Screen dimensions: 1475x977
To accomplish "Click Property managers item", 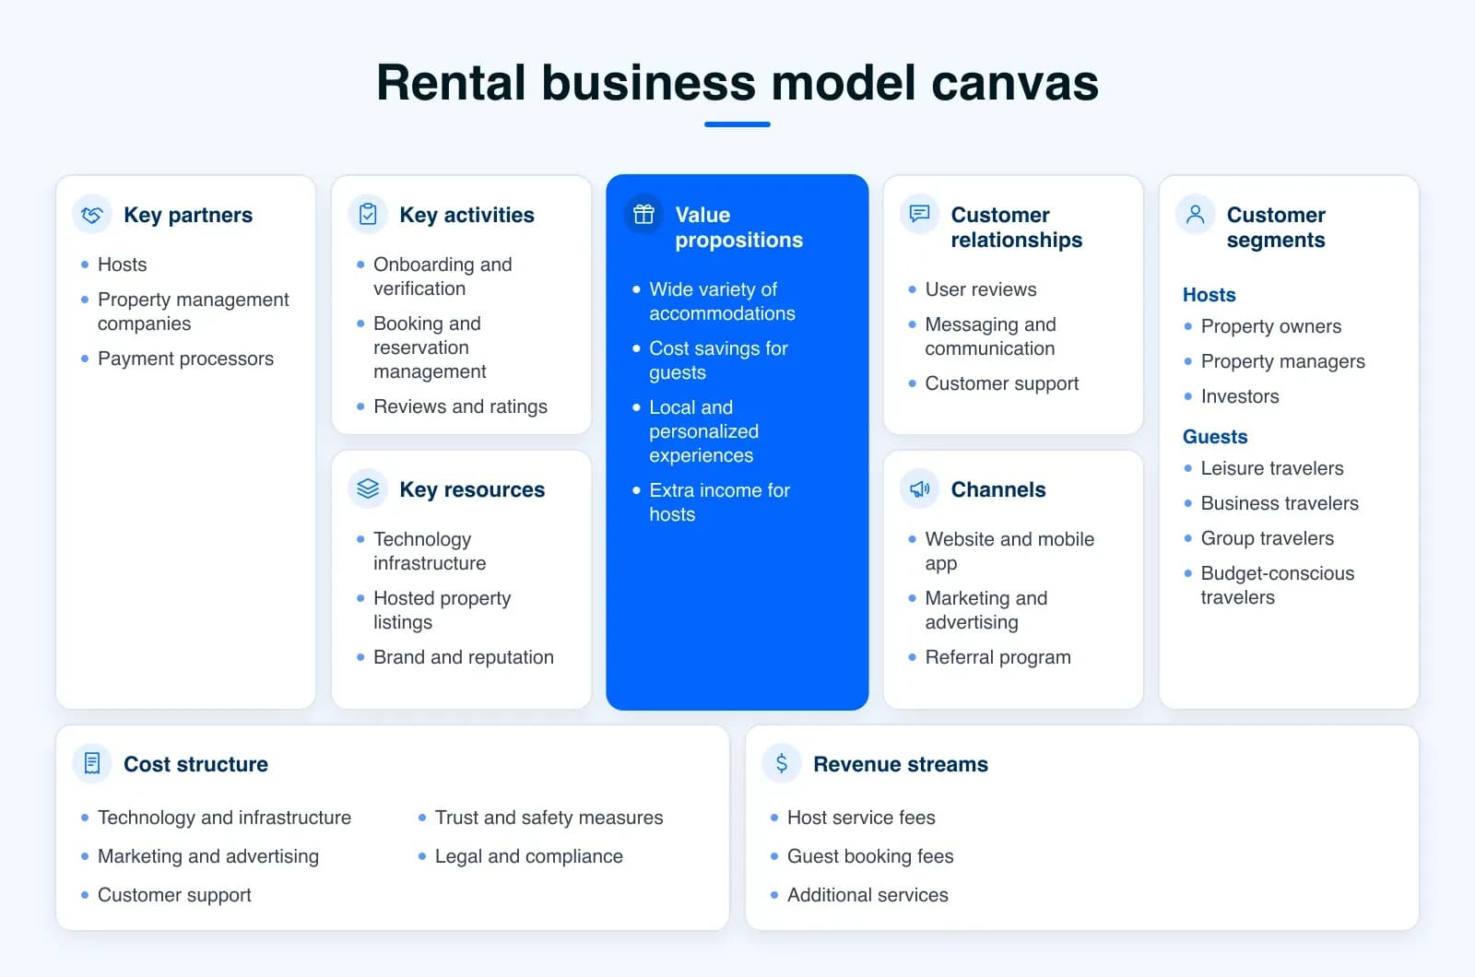I will [x=1282, y=361].
